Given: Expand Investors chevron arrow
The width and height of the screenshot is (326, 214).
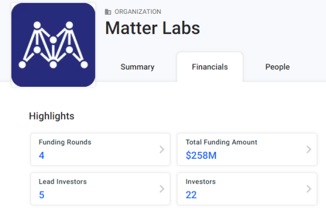Looking at the screenshot, I should click(x=309, y=189).
